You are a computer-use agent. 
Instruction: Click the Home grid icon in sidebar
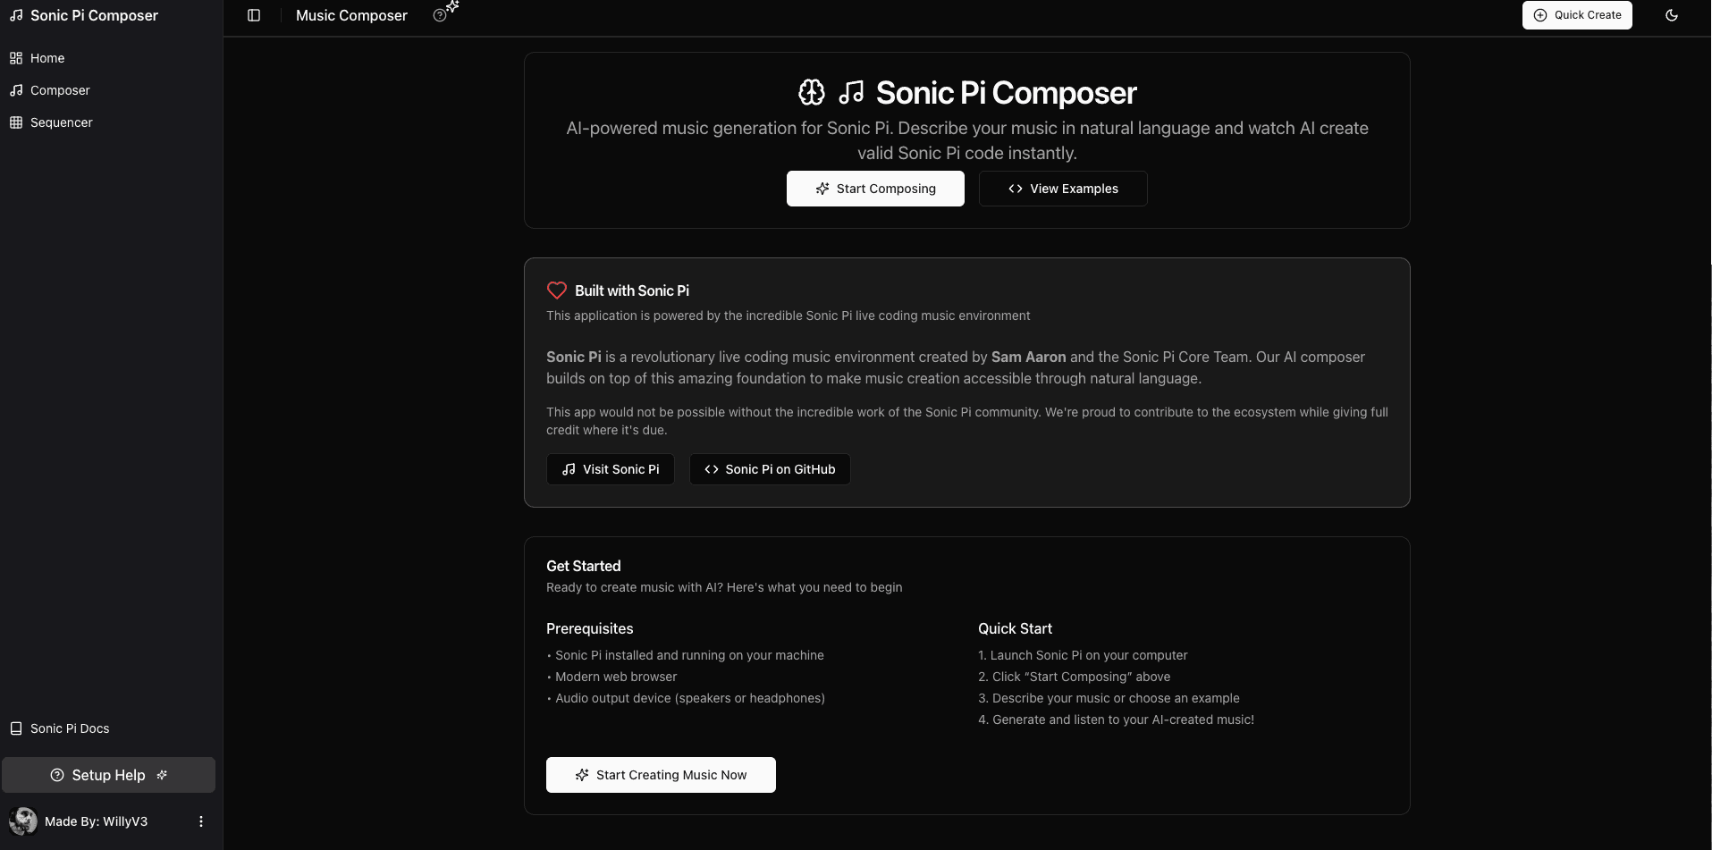pos(16,57)
